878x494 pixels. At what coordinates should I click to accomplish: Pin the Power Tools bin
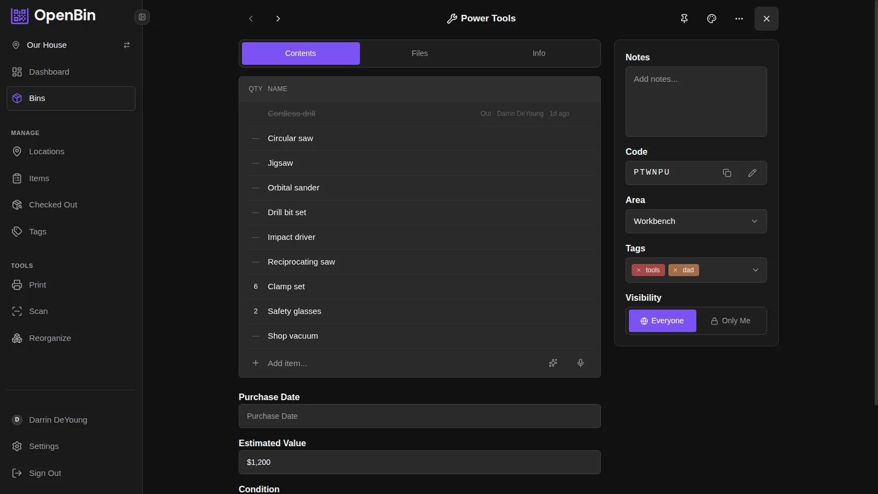coord(684,19)
